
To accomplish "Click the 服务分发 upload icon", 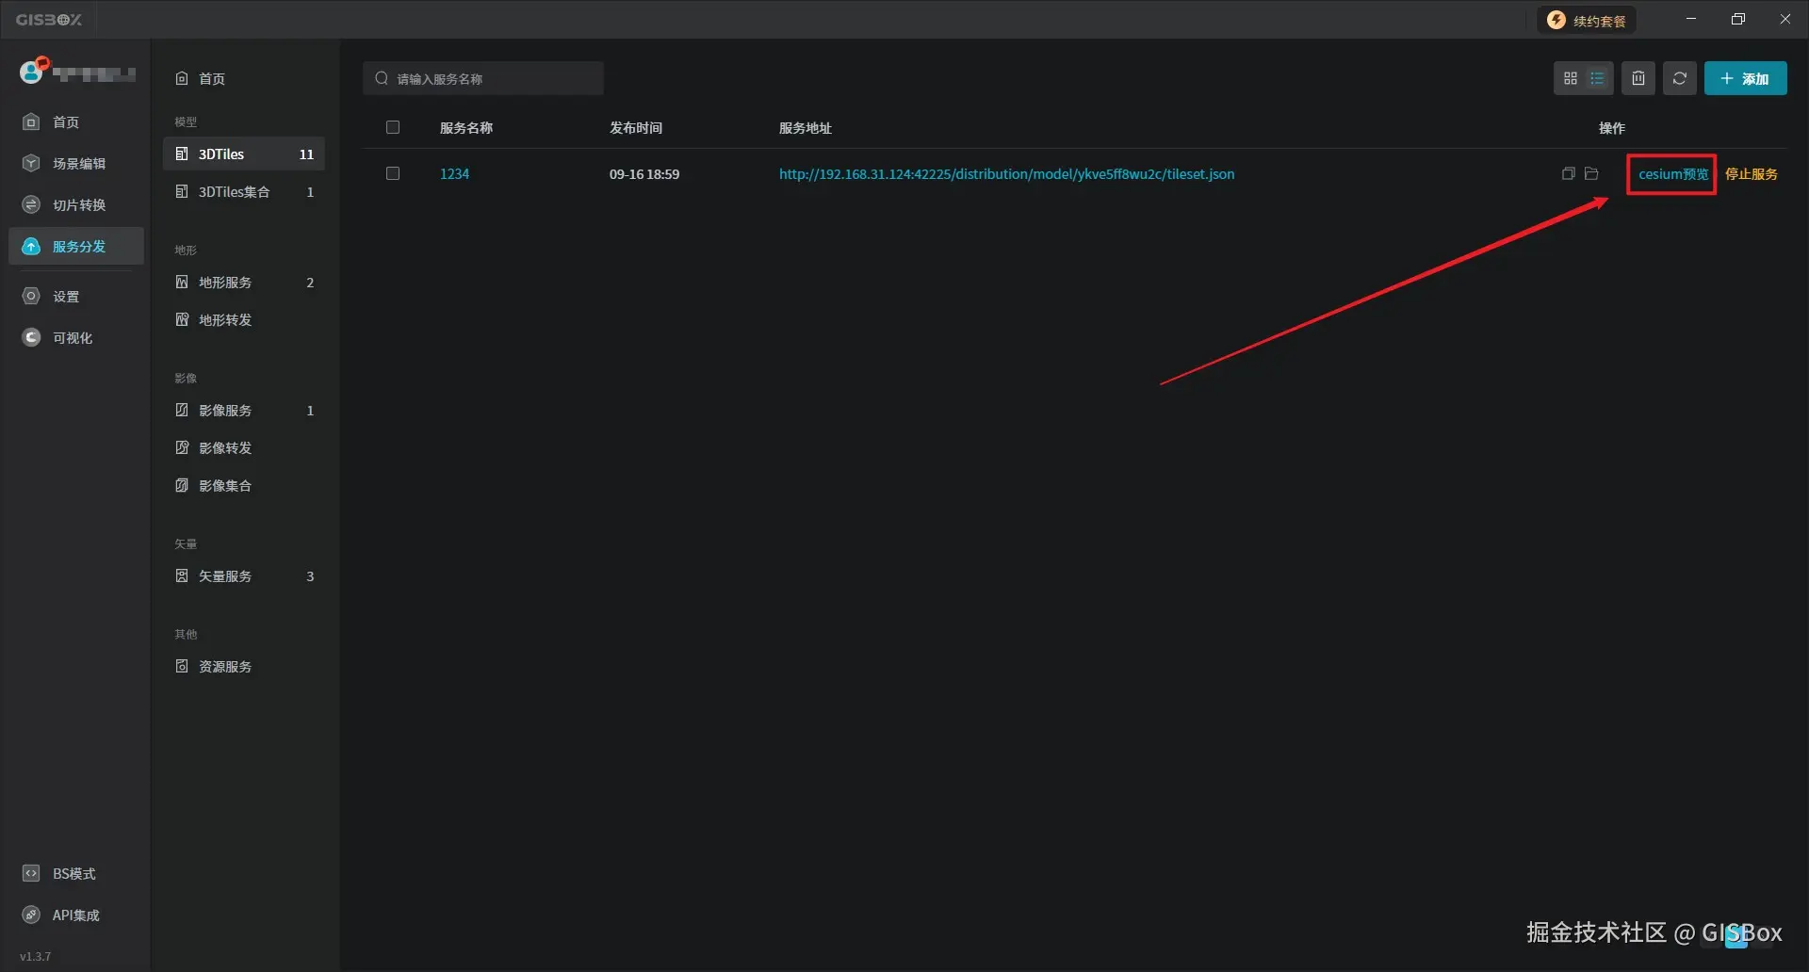I will coord(31,247).
